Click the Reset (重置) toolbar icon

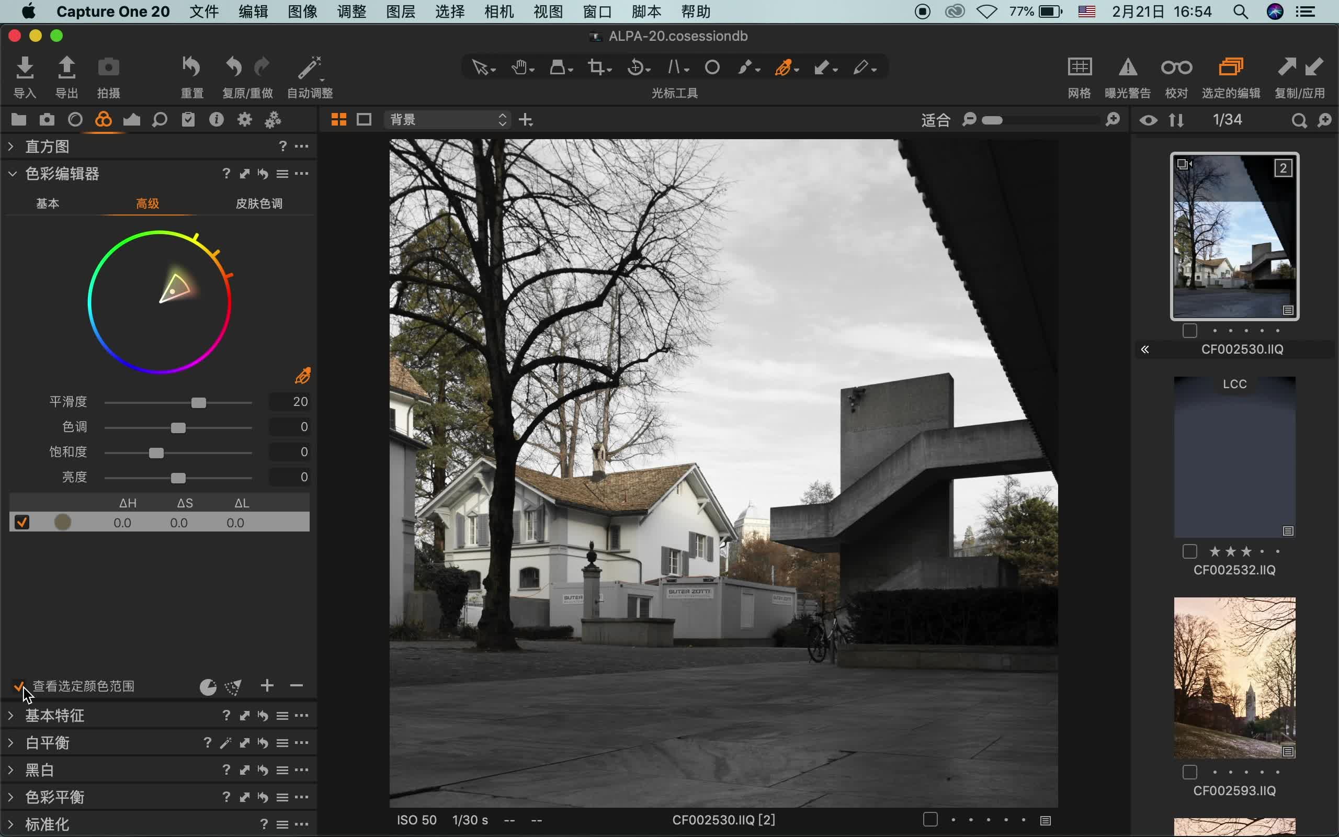pyautogui.click(x=191, y=67)
